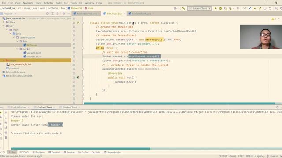This screenshot has width=282, height=158.
Task: Hide the Project tool window
Action: pyautogui.click(x=69, y=14)
